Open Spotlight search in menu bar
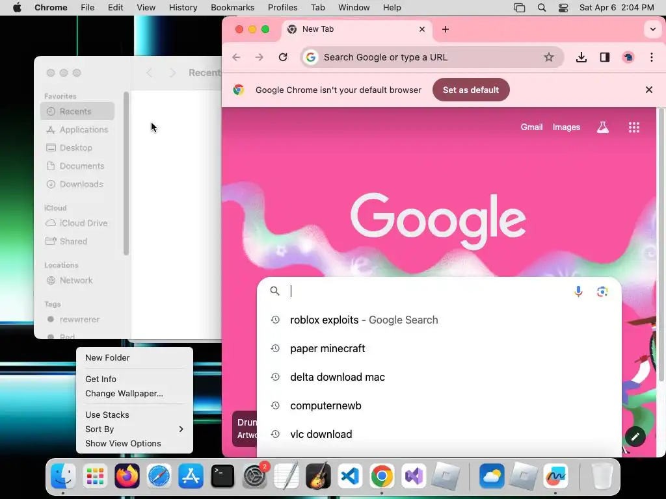 tap(542, 8)
